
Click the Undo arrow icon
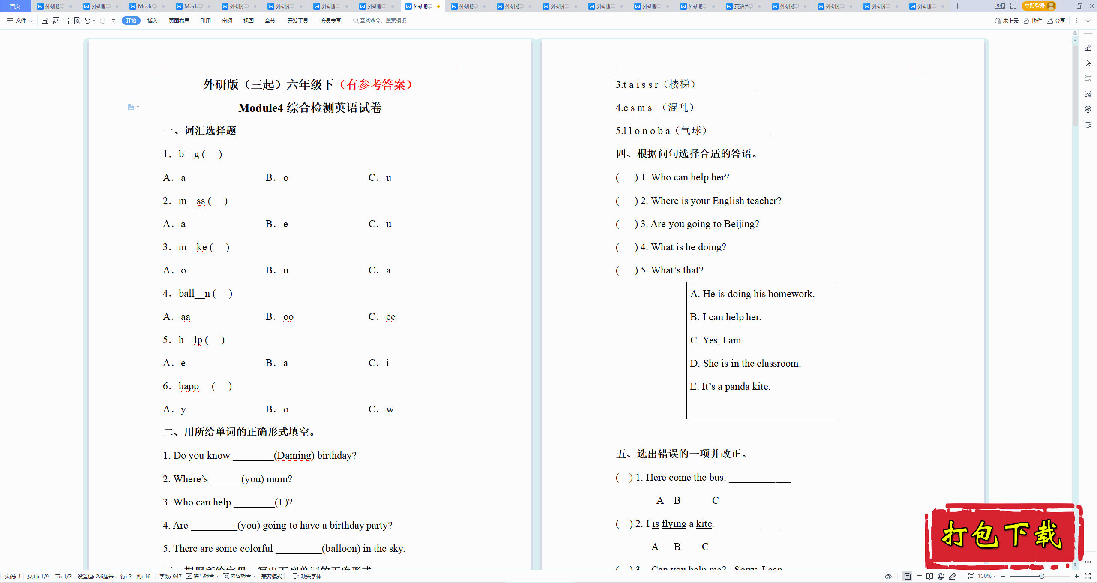[87, 21]
